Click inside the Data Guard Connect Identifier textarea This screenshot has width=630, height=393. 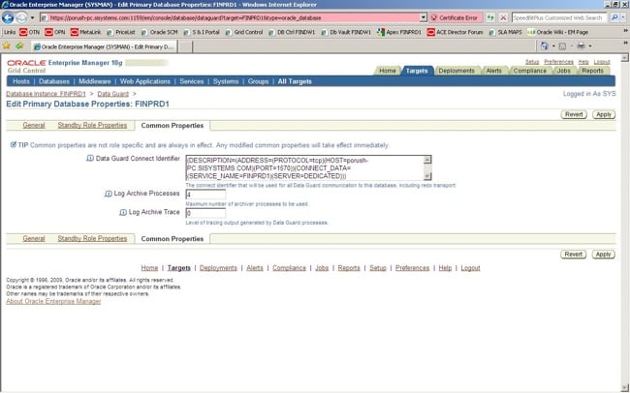click(x=308, y=167)
